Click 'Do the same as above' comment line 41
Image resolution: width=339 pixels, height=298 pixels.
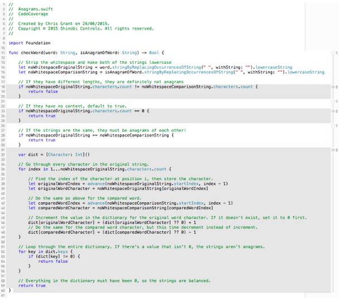tap(85, 198)
